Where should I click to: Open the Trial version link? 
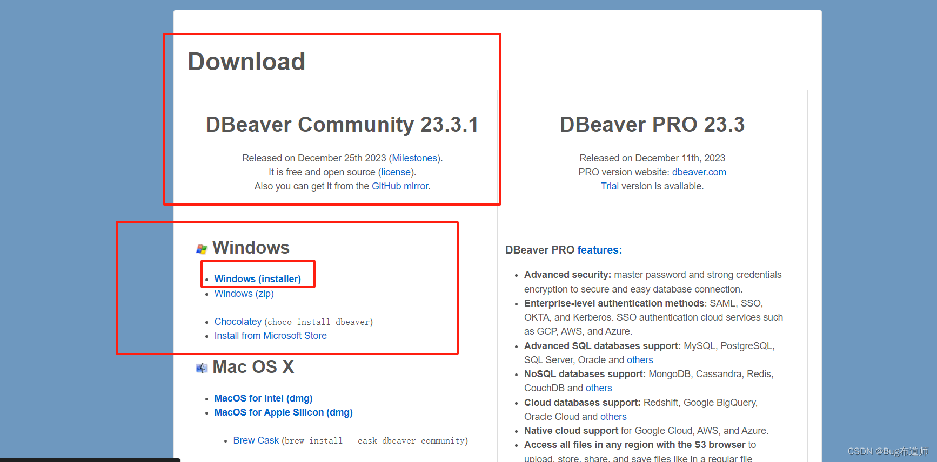[610, 186]
